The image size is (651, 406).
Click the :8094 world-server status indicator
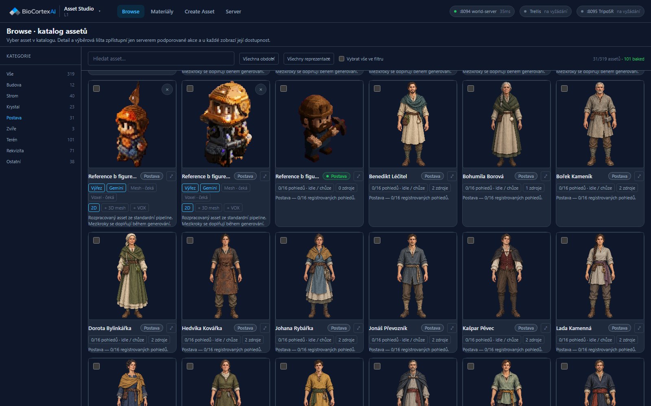point(482,11)
